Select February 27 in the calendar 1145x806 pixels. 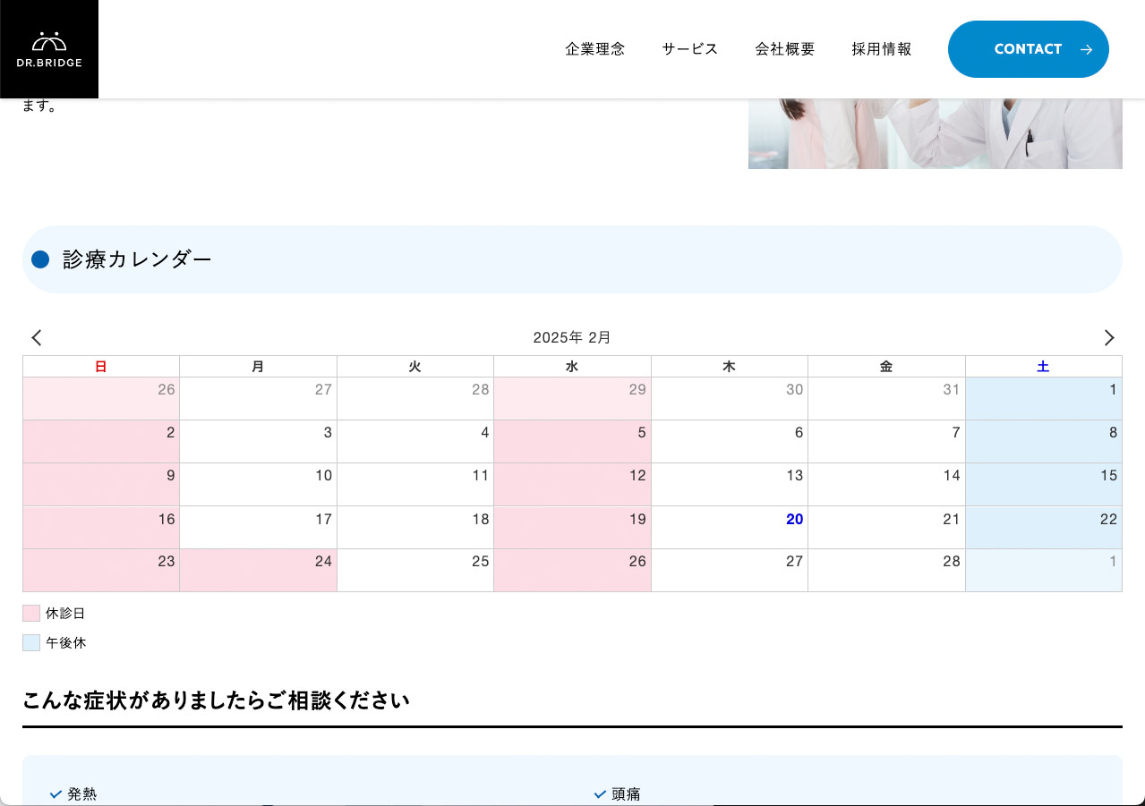pyautogui.click(x=730, y=571)
